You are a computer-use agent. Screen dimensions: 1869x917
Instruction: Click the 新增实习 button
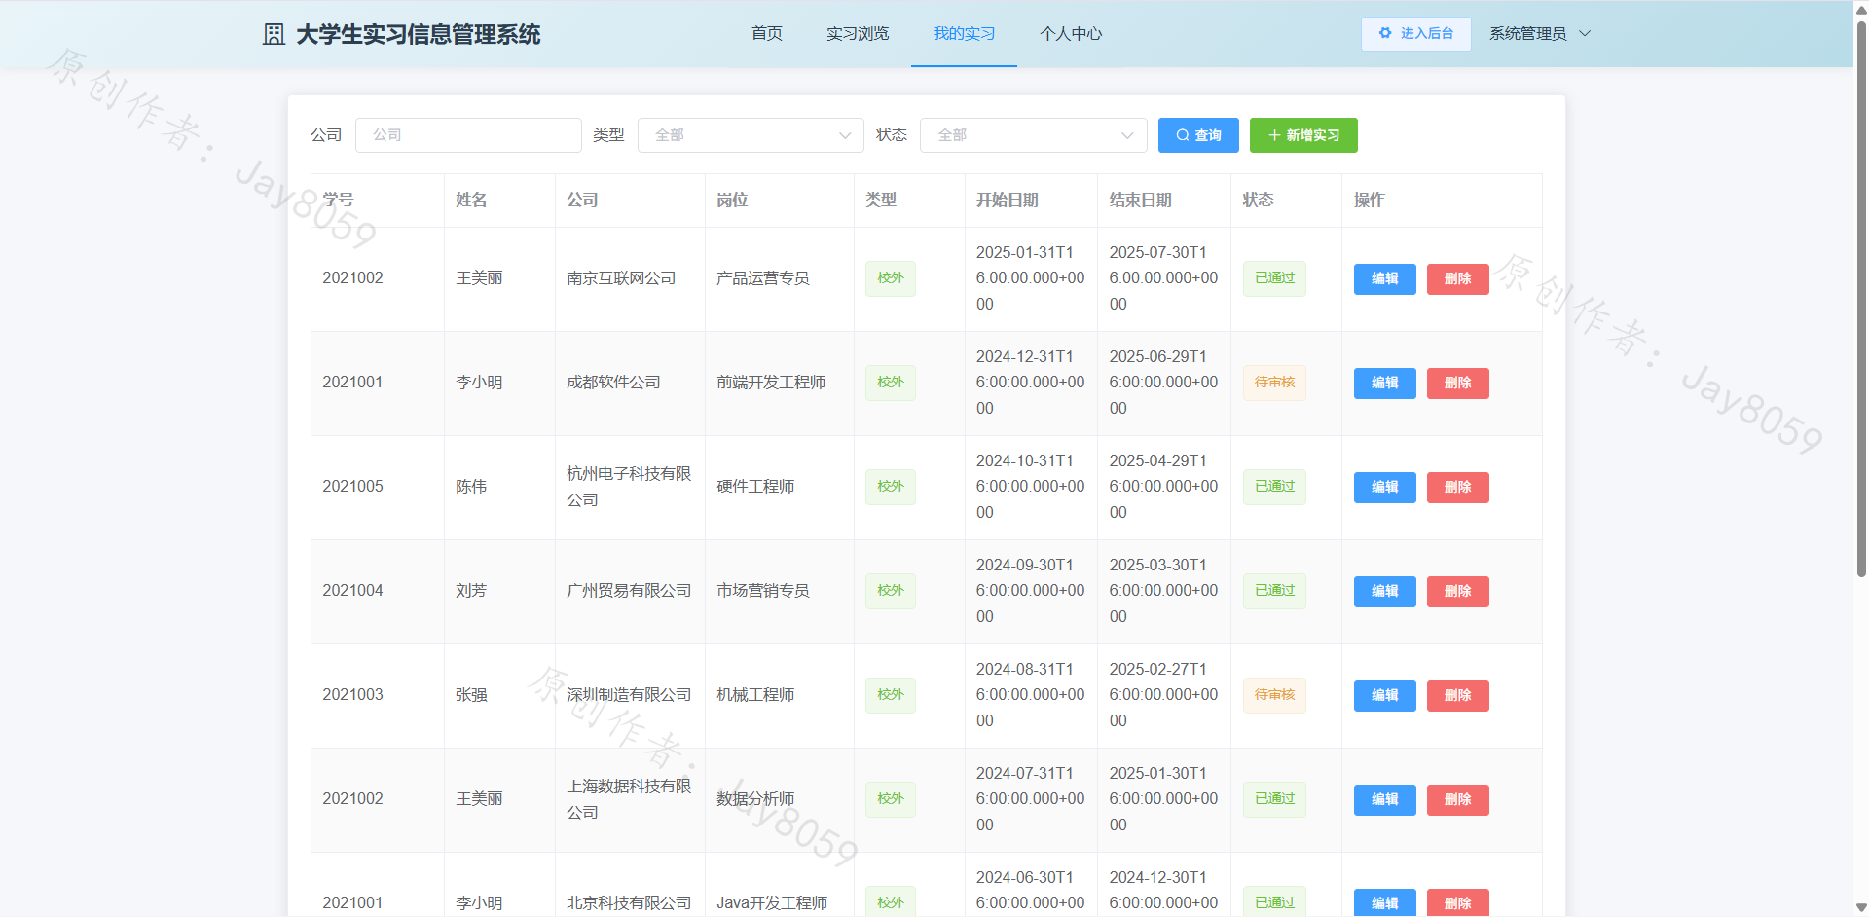click(x=1303, y=135)
